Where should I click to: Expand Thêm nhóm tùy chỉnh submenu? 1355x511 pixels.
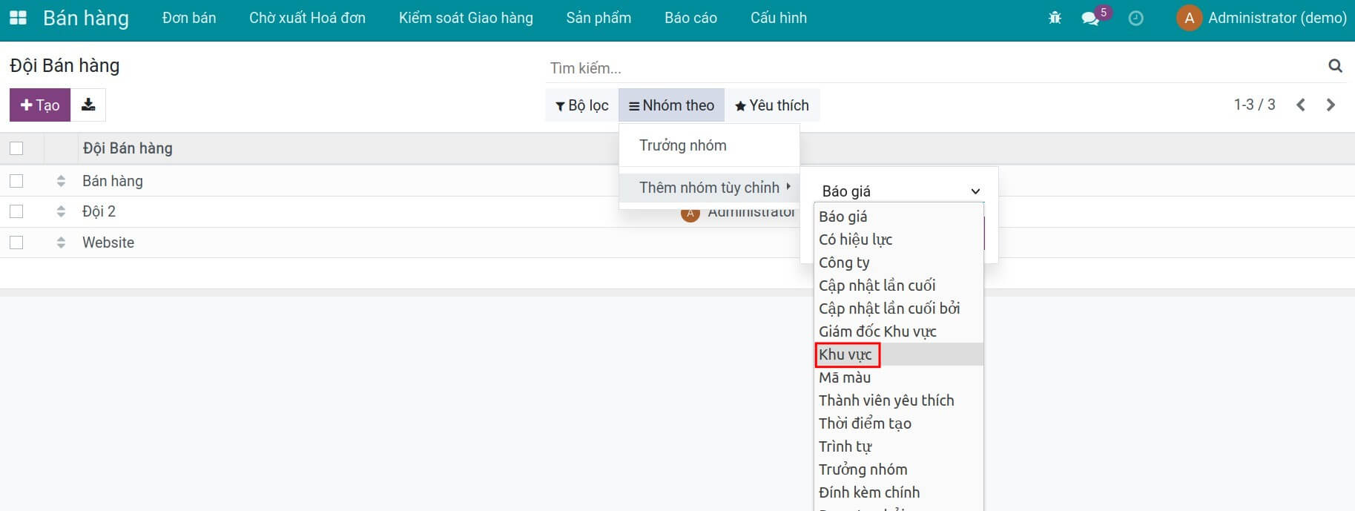pyautogui.click(x=709, y=188)
